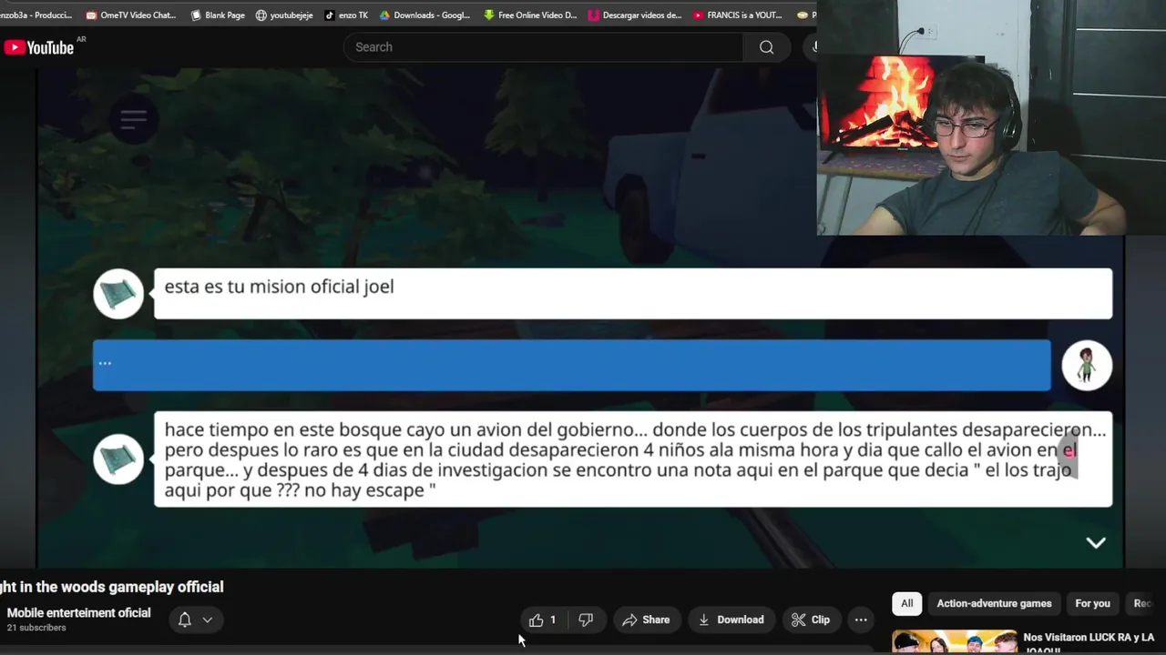Select the For you chip
This screenshot has width=1166, height=655.
pyautogui.click(x=1092, y=603)
